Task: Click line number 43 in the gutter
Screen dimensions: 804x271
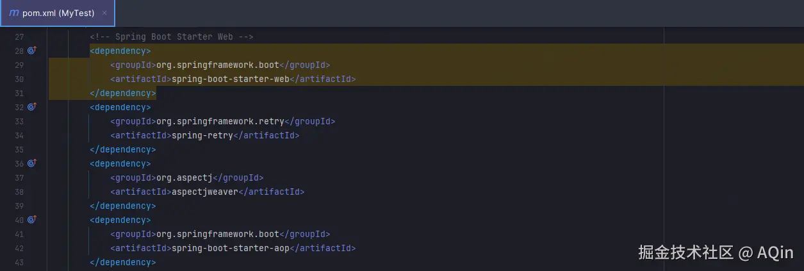Action: tap(19, 263)
